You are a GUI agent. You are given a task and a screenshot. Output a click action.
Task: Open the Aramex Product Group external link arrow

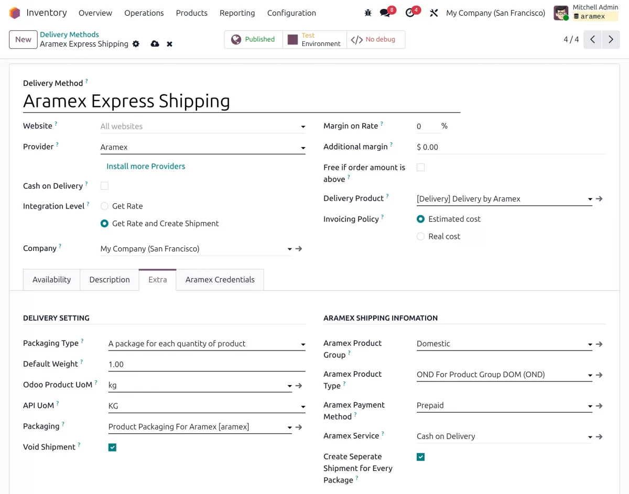click(x=600, y=344)
